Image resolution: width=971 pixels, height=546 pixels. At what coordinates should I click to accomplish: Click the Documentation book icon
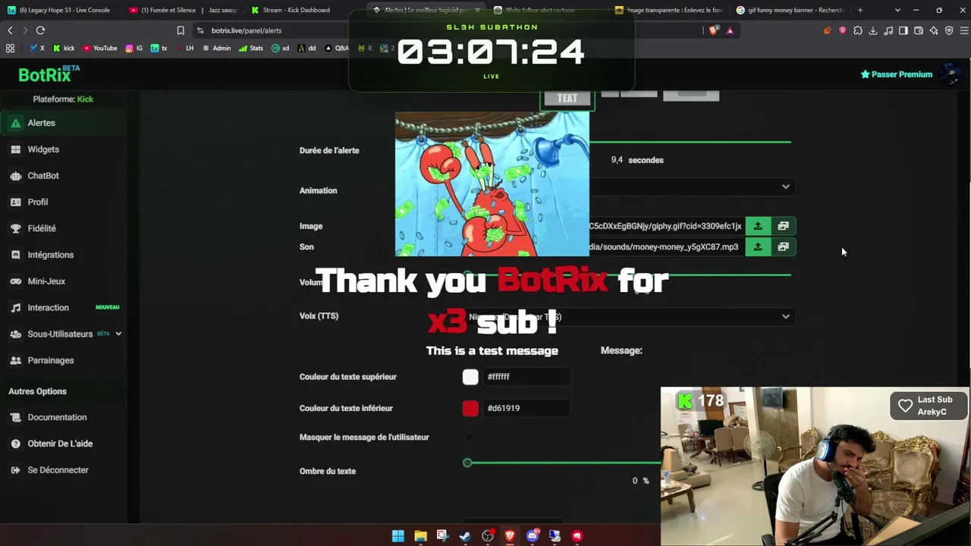coord(15,417)
